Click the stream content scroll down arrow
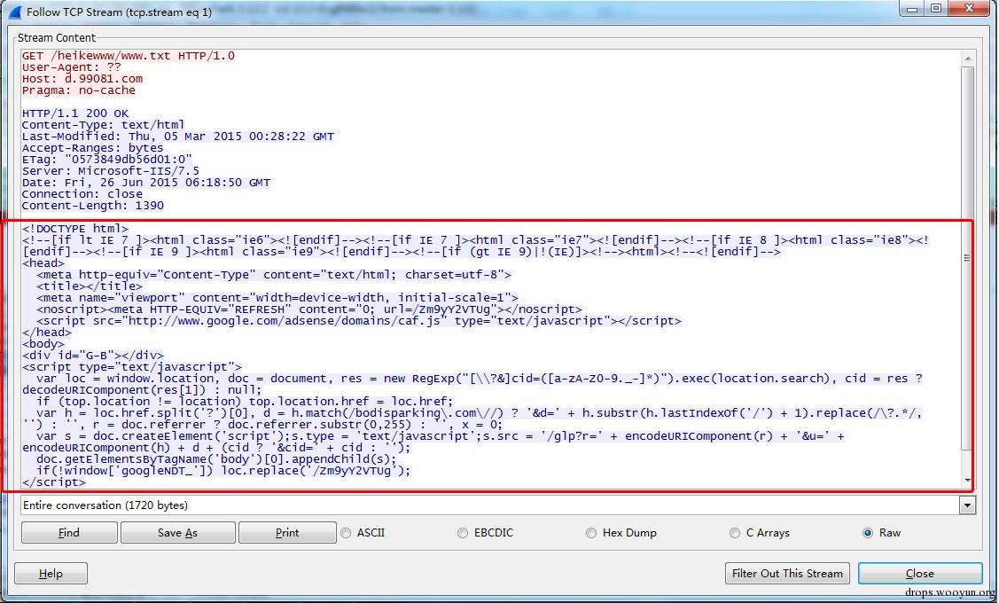Image resolution: width=999 pixels, height=603 pixels. [x=968, y=481]
